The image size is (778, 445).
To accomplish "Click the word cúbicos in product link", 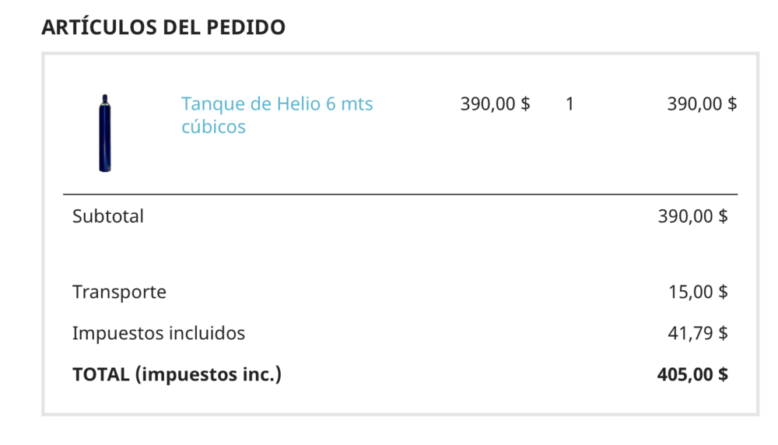I will coord(213,127).
